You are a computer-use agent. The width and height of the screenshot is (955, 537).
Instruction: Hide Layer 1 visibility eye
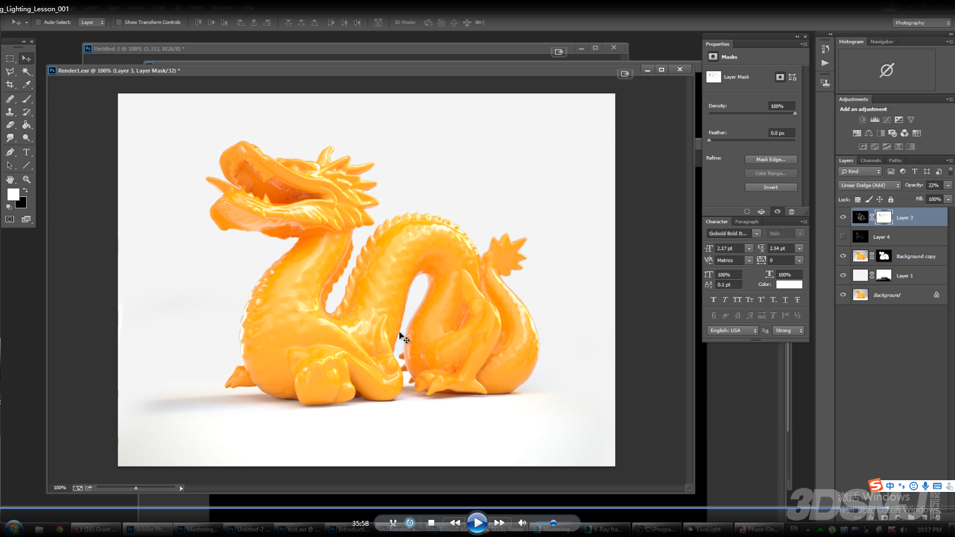843,275
